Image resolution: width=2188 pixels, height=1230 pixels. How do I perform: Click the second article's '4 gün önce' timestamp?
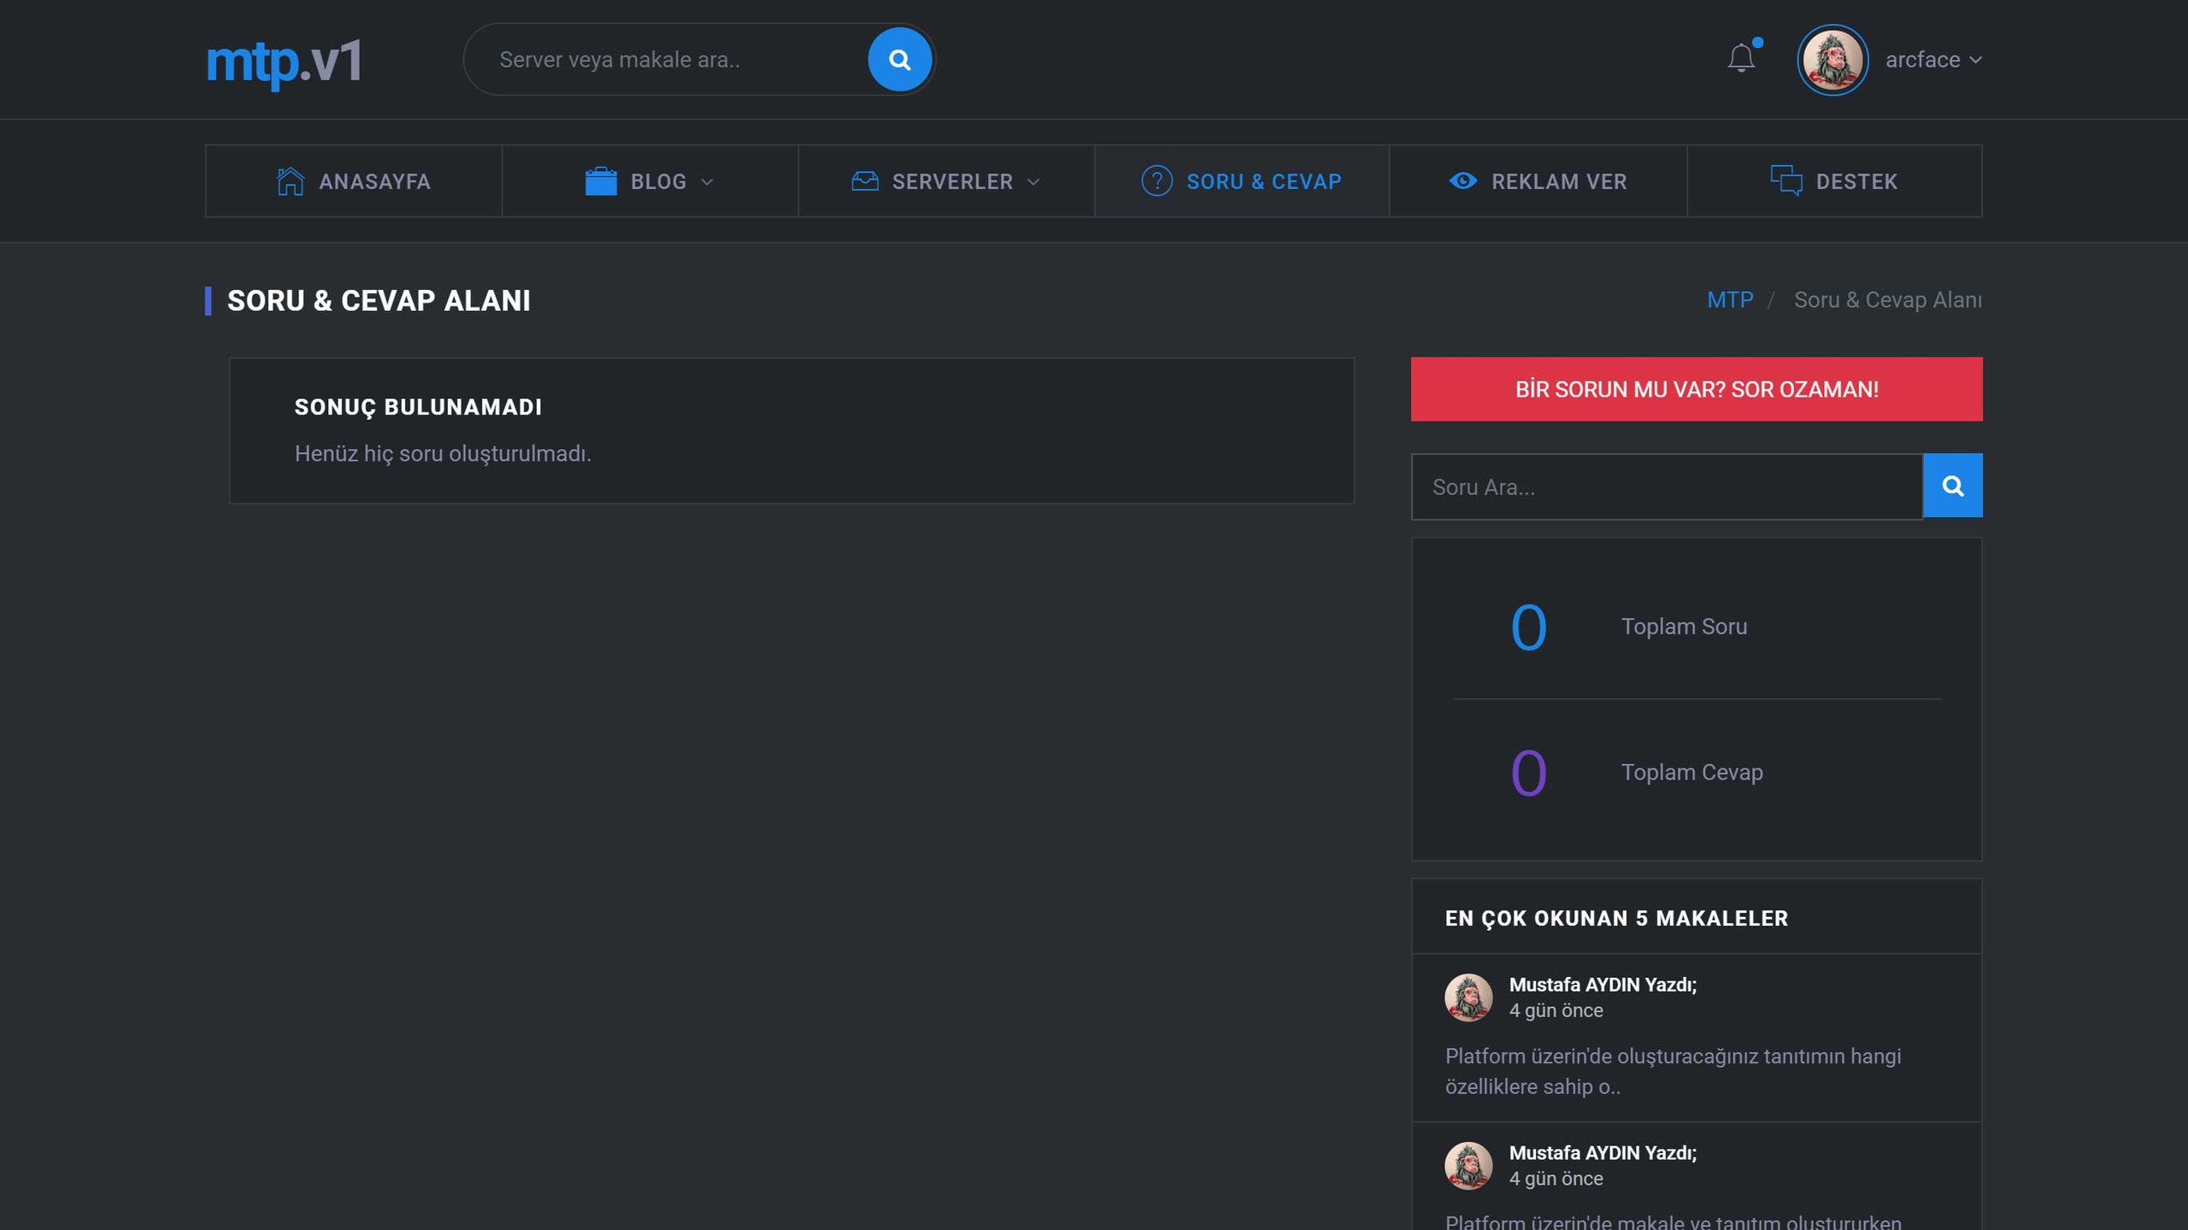(x=1556, y=1179)
